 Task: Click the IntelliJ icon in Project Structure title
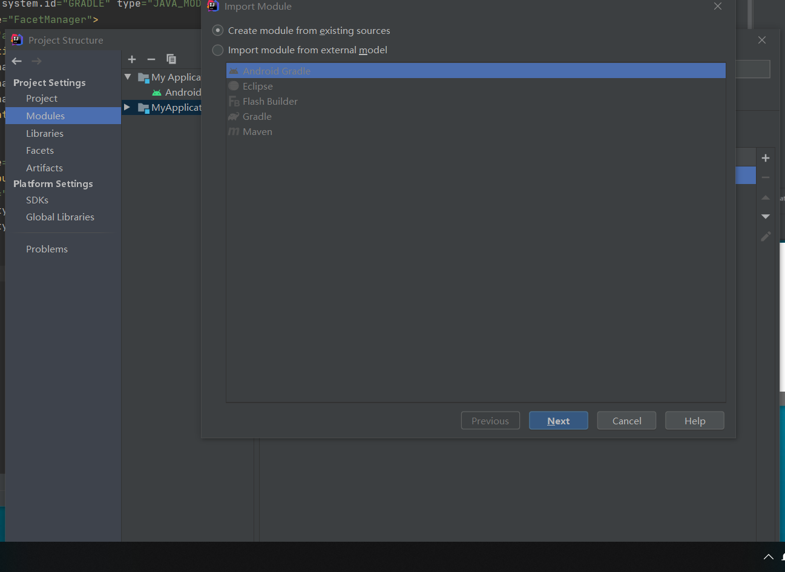(x=17, y=40)
